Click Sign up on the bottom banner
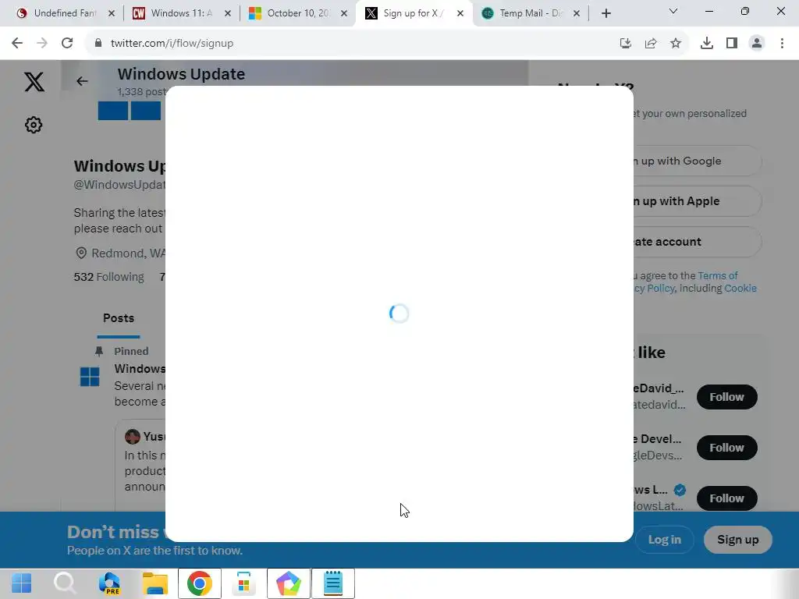 pos(737,540)
